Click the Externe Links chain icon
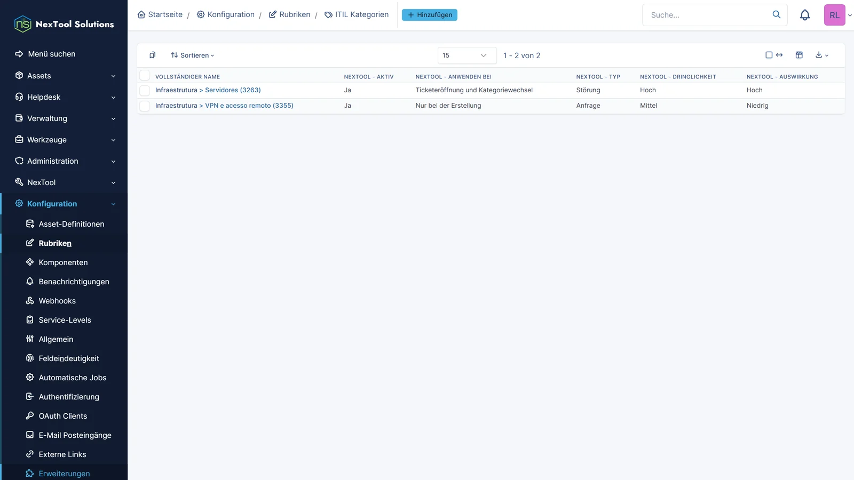 click(x=30, y=454)
